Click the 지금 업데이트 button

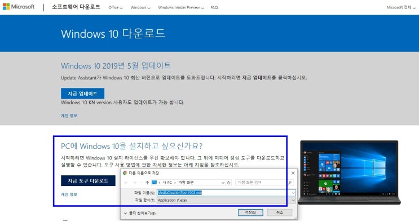(82, 94)
